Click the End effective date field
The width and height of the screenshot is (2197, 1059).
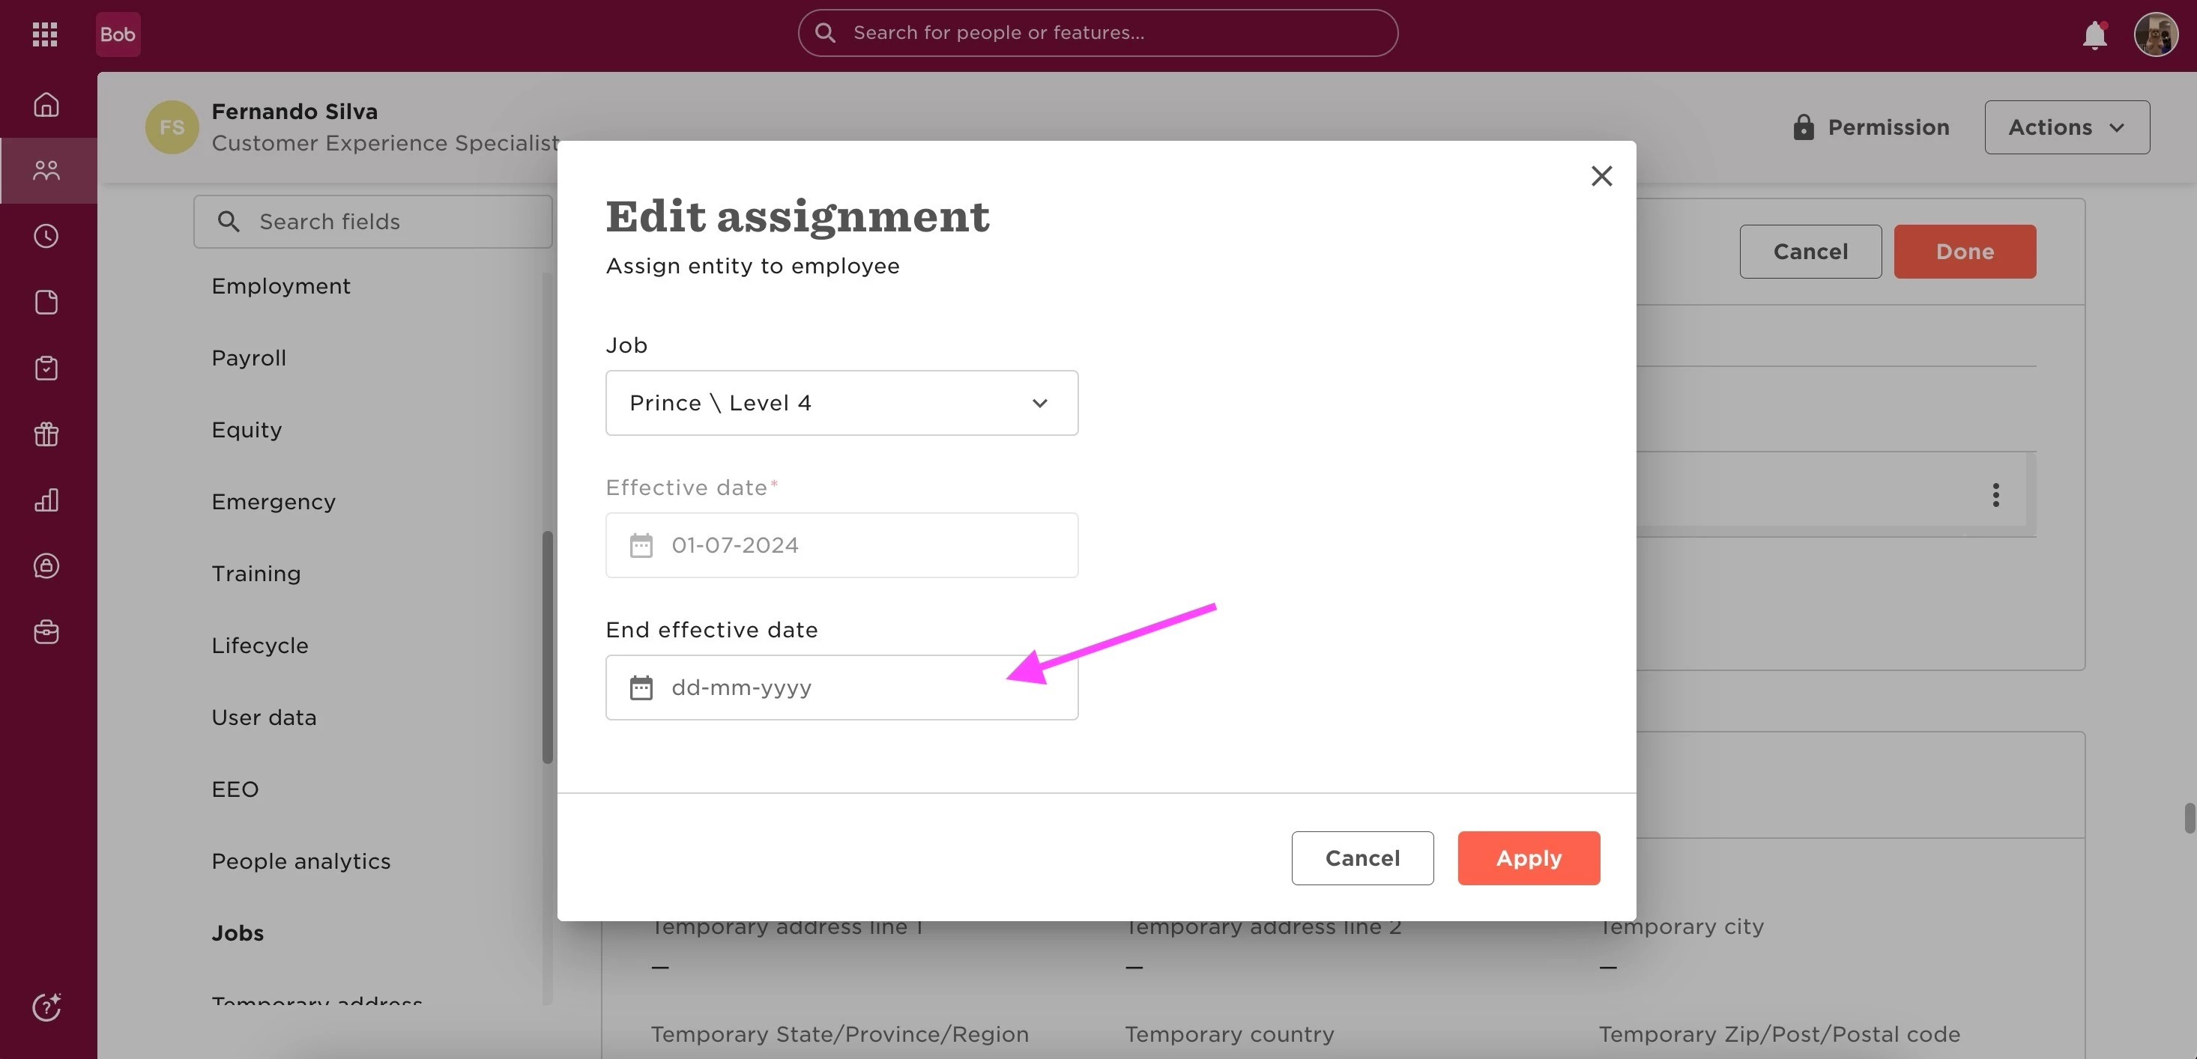(841, 688)
